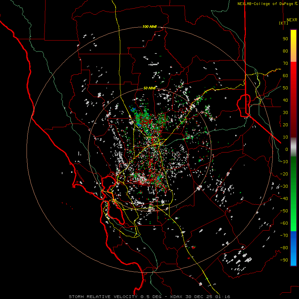Viewport: 299px width, 299px height.
Task: Click the gray zero-velocity segment of the color bar
Action: coord(293,147)
